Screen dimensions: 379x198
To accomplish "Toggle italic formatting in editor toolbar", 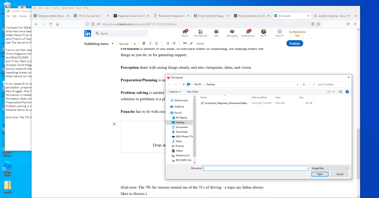I will click(150, 44).
